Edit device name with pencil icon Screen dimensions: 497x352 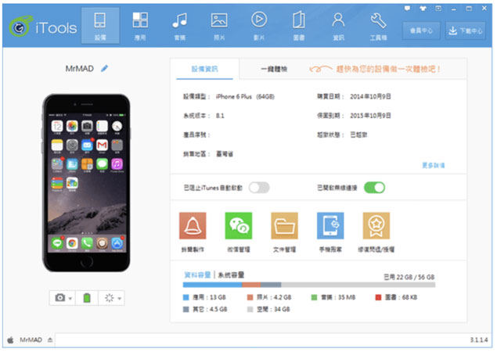105,69
